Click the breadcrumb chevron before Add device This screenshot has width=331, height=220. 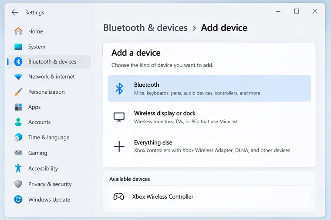point(194,28)
